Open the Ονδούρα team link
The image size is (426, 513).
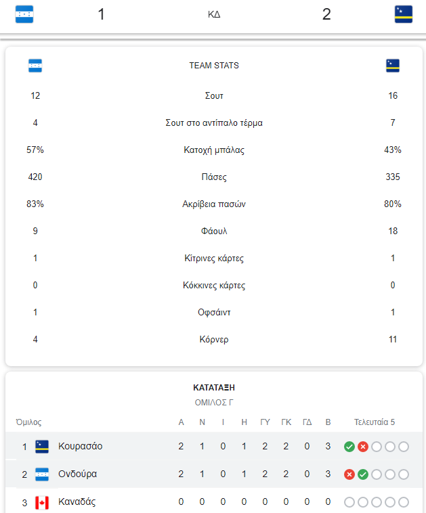78,474
